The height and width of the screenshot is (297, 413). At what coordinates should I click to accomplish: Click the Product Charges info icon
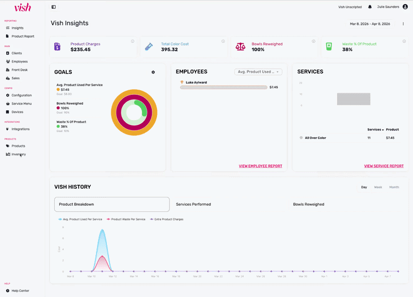[x=133, y=41]
